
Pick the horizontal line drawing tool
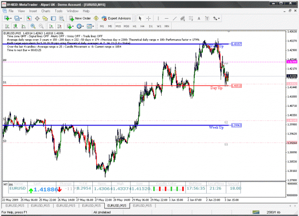tap(166, 18)
